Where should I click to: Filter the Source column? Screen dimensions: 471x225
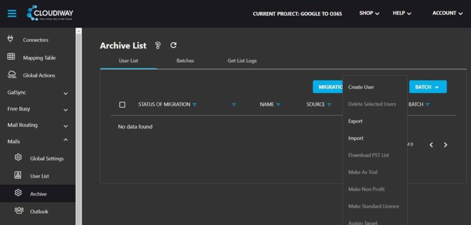pyautogui.click(x=329, y=105)
